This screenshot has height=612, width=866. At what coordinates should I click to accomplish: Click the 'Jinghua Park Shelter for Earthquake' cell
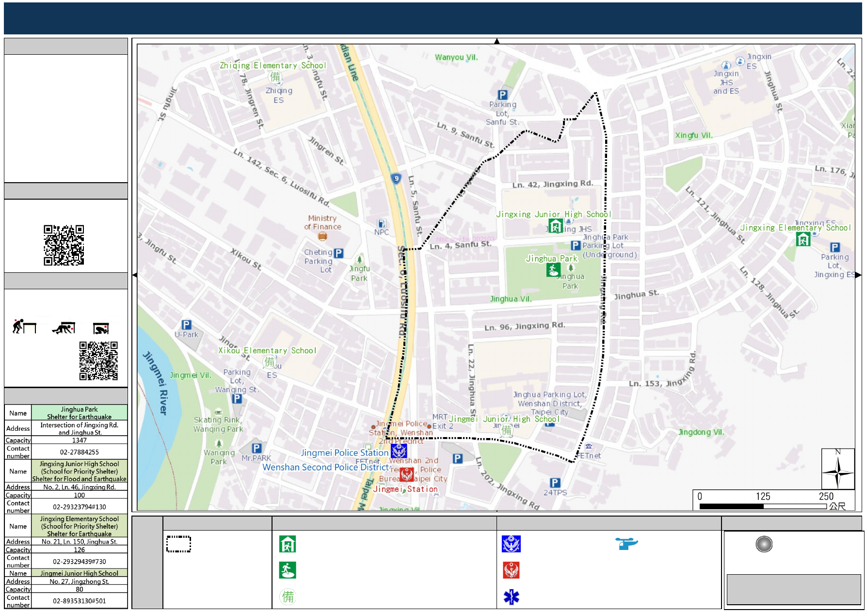[80, 413]
